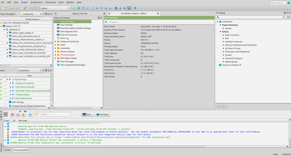Viewport: 291px width, 156px height.
Task: Click the Find... button in Messages
Action: 87,114
